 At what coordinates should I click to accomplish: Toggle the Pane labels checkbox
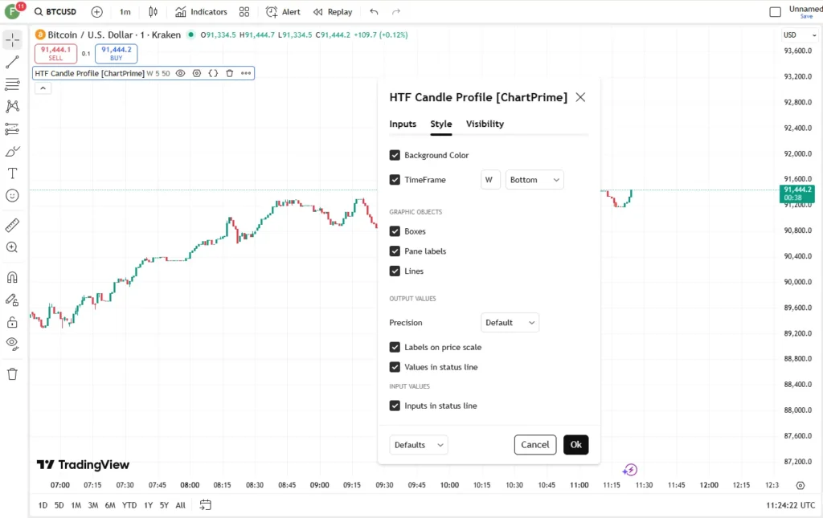(x=395, y=251)
